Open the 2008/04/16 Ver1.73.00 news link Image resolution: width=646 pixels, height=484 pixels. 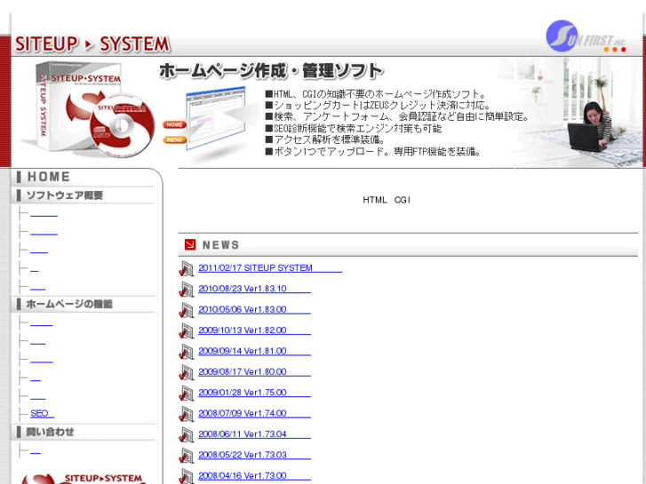[x=254, y=475]
